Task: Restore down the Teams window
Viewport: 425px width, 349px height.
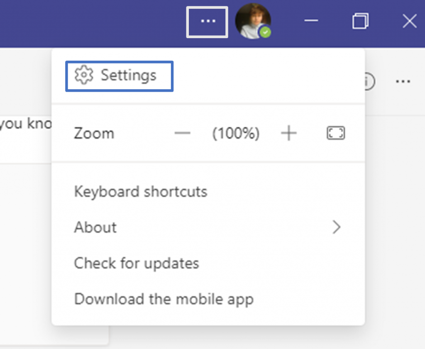Action: [x=361, y=21]
